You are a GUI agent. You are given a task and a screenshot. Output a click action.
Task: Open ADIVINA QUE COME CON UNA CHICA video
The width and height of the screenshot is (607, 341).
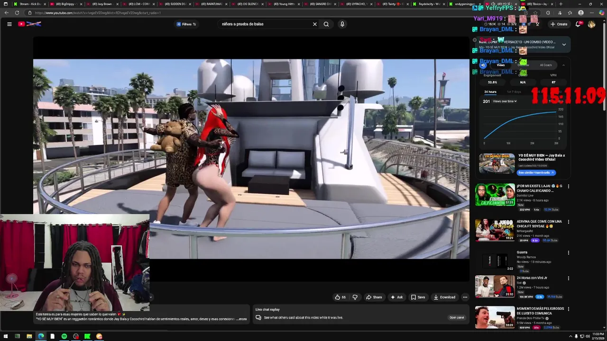coord(495,230)
